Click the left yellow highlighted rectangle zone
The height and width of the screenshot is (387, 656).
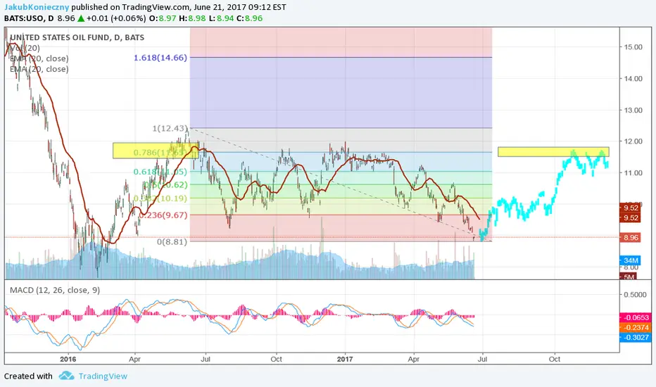156,151
